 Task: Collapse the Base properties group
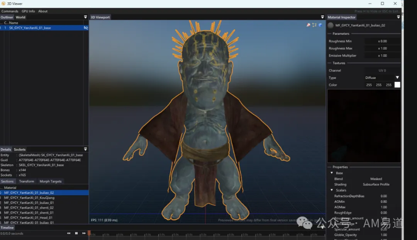332,173
